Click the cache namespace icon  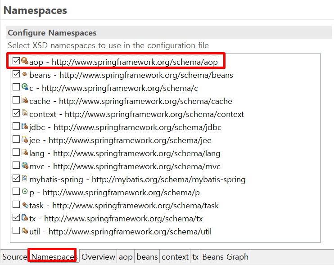25,100
